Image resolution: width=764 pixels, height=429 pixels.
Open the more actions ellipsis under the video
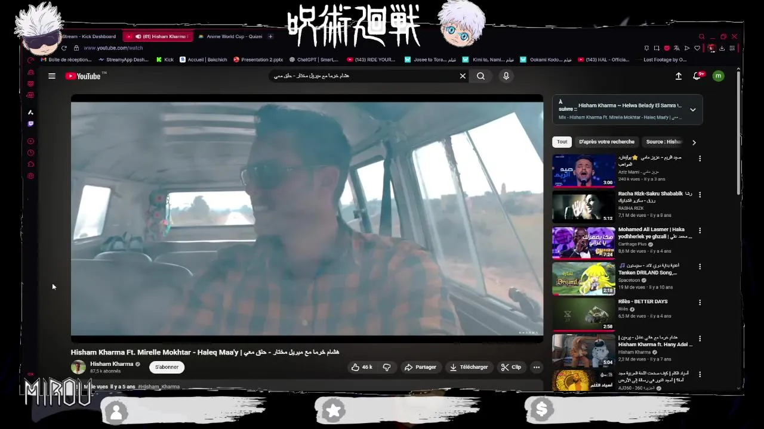point(537,367)
